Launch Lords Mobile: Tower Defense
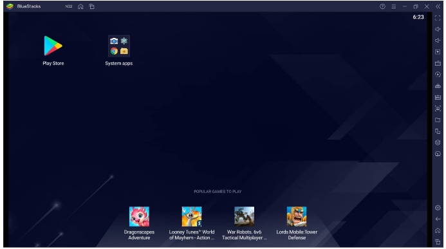This screenshot has width=446, height=249. [x=297, y=217]
